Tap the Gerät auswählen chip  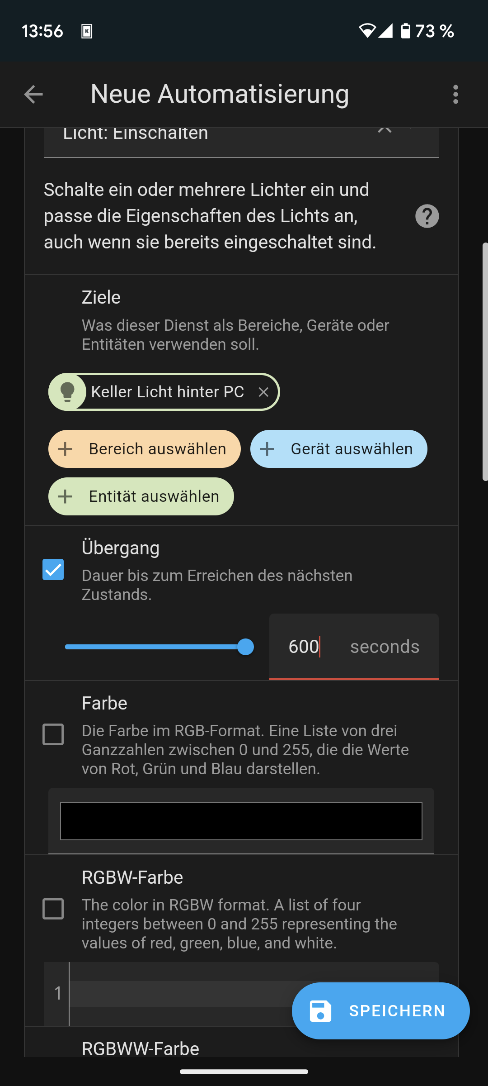coord(339,449)
